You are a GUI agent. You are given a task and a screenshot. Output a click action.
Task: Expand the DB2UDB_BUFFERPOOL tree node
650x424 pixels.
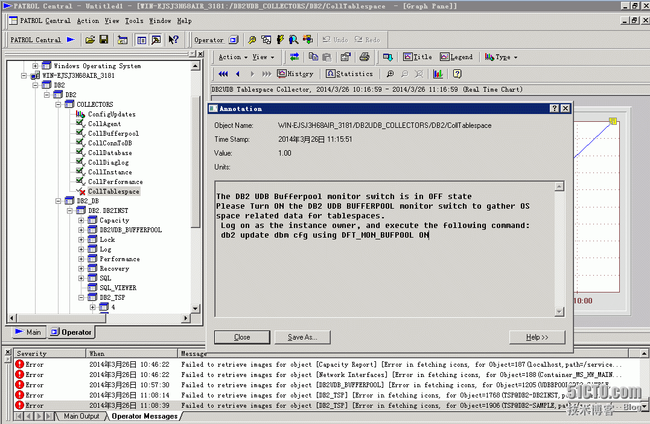pos(81,230)
